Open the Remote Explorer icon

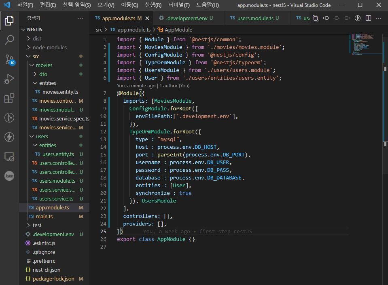tap(9, 157)
